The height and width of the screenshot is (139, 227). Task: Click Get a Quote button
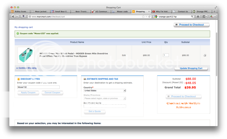[x=95, y=112]
